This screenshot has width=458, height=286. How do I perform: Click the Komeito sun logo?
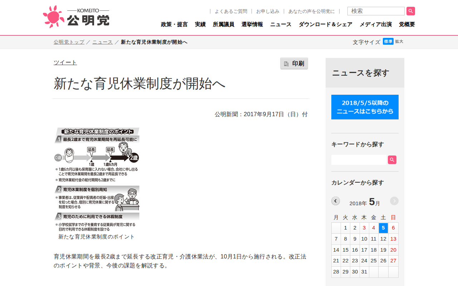tap(54, 17)
